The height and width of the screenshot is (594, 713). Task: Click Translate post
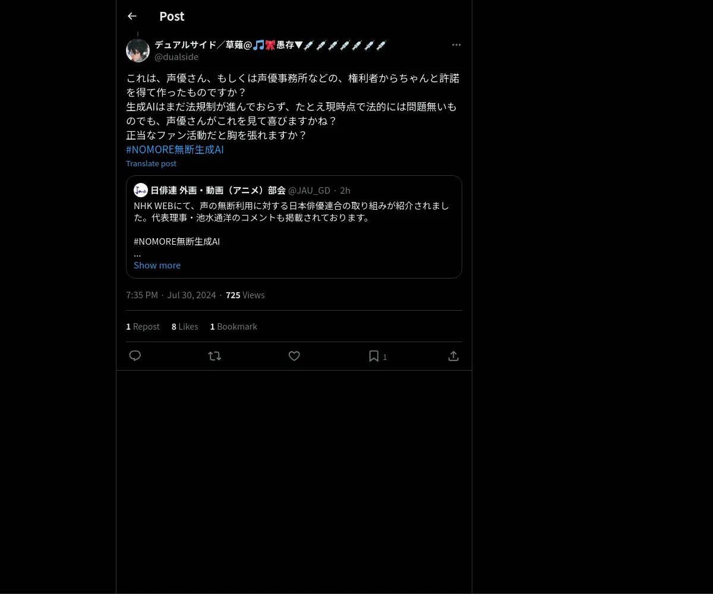tap(151, 163)
